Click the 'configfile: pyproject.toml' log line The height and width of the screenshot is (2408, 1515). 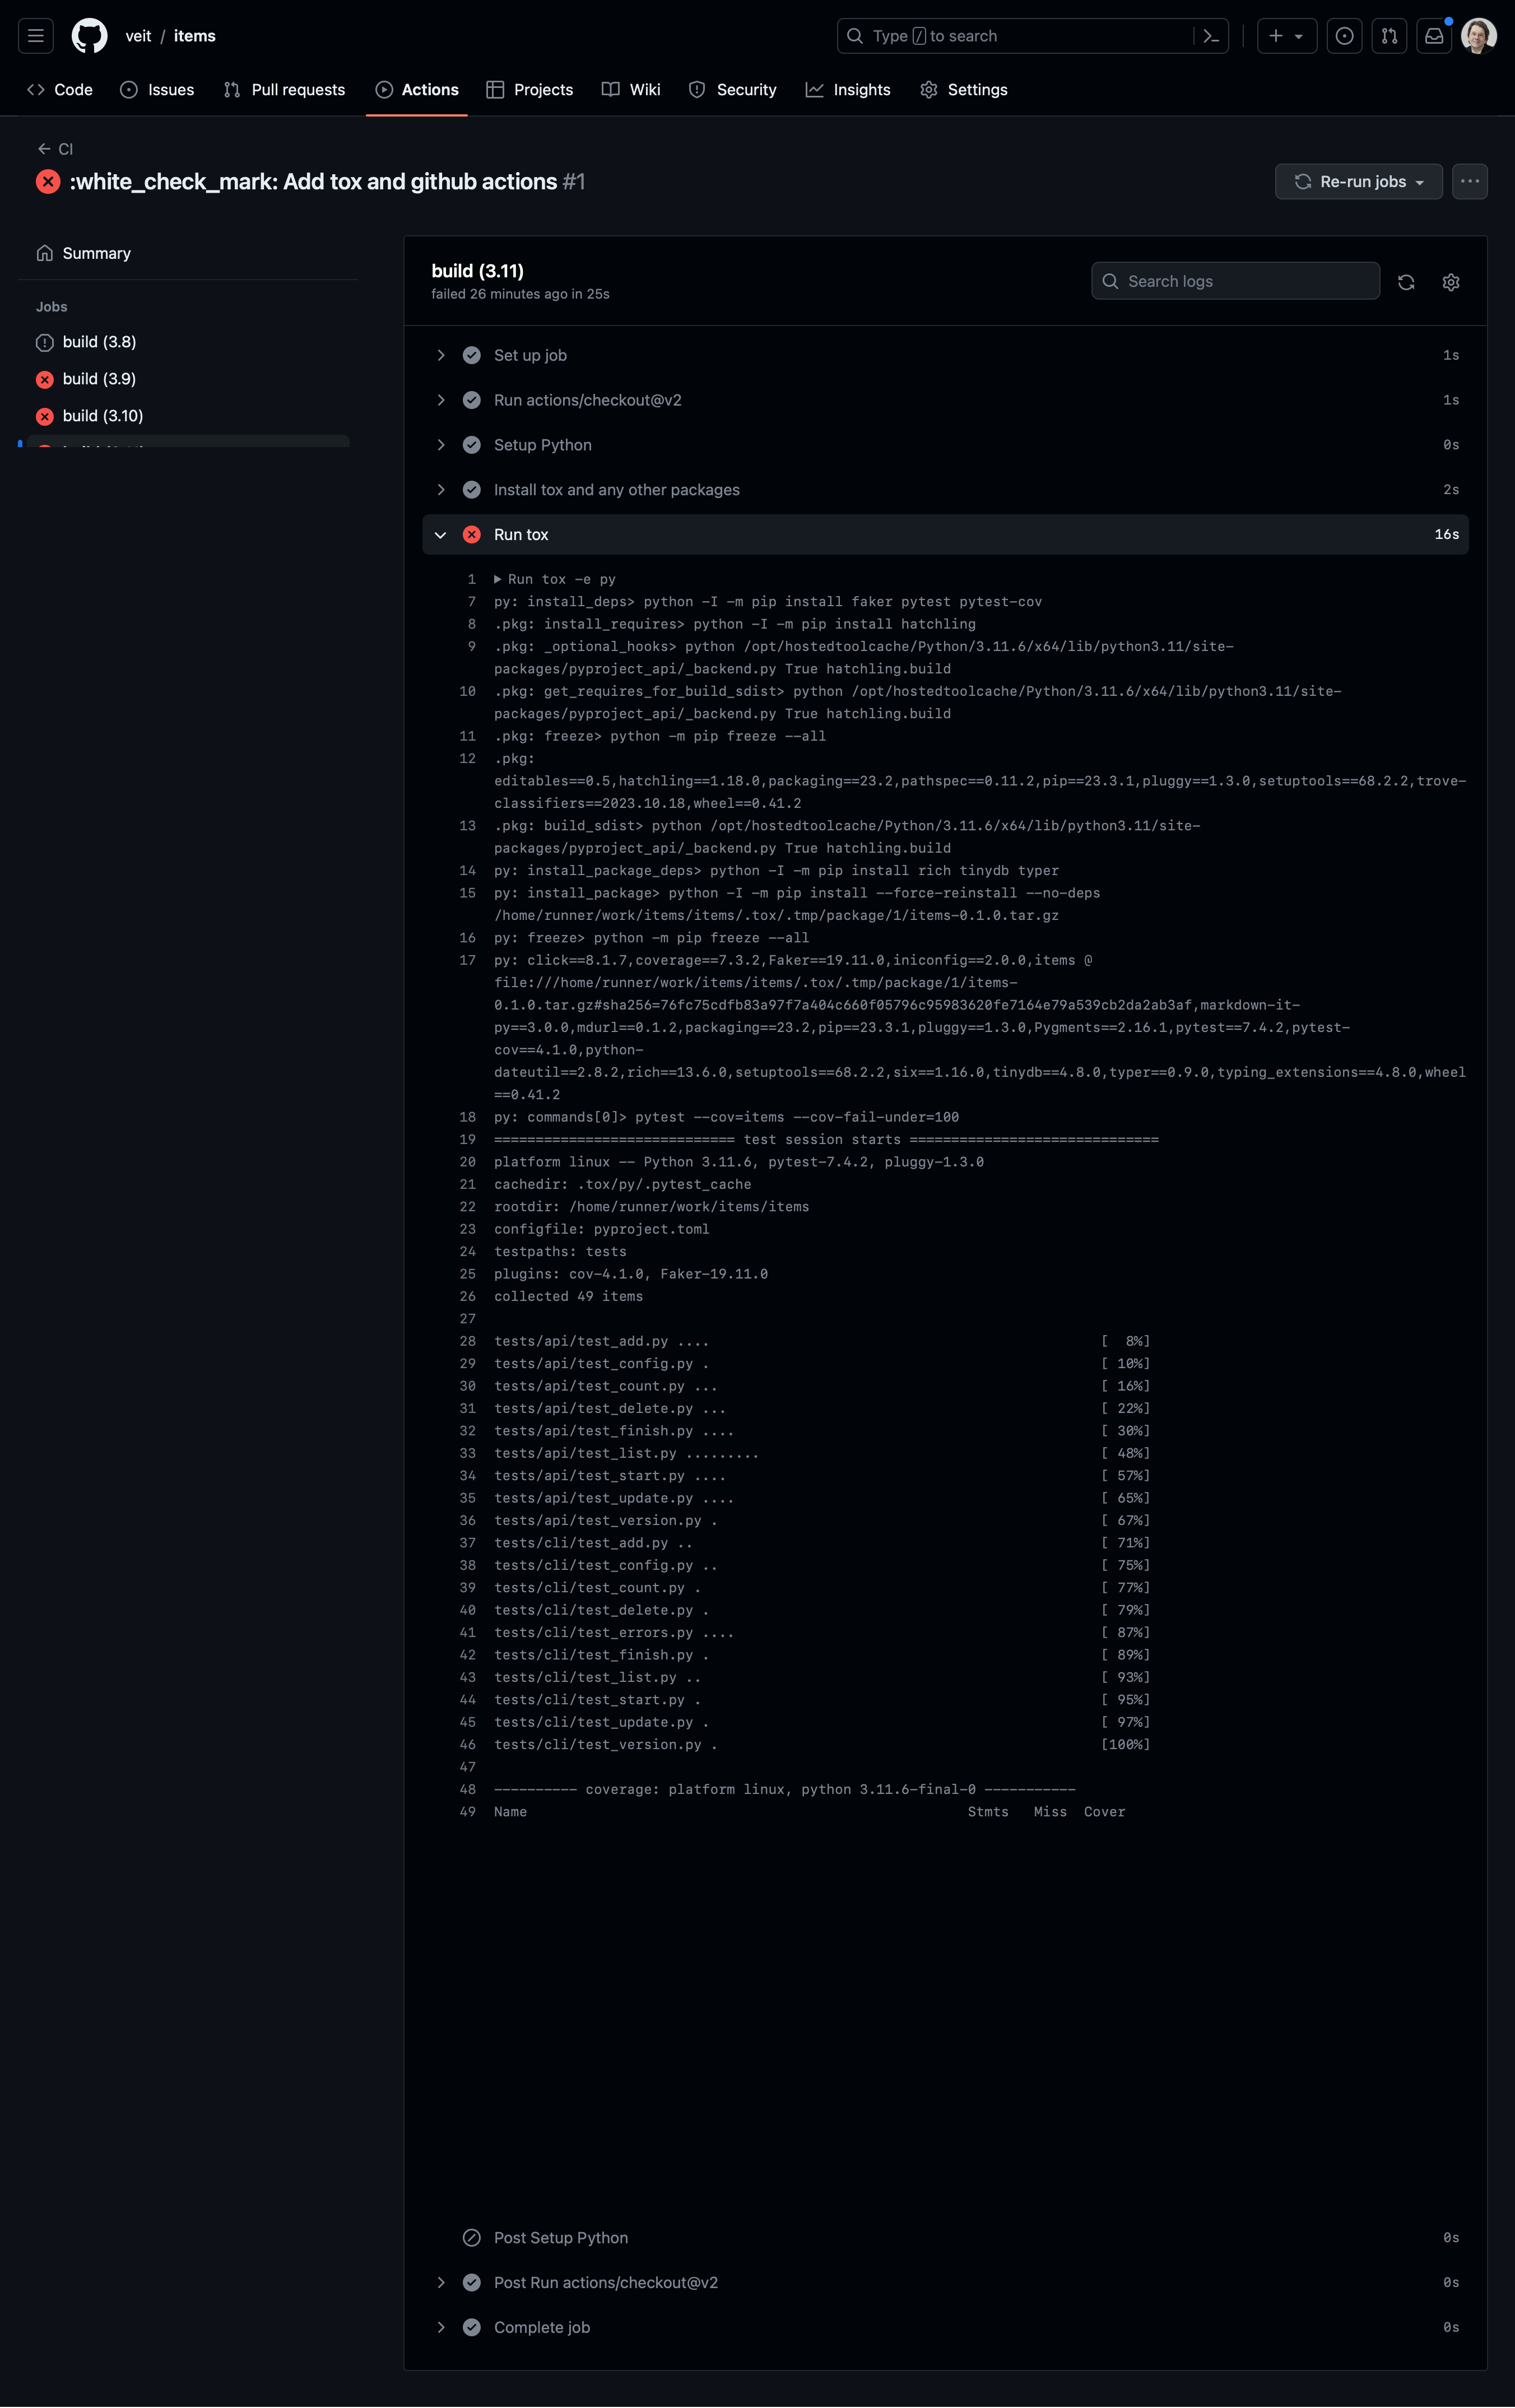(601, 1229)
